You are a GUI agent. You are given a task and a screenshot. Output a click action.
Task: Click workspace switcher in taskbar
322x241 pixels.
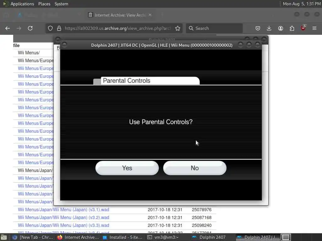pyautogui.click(x=286, y=237)
